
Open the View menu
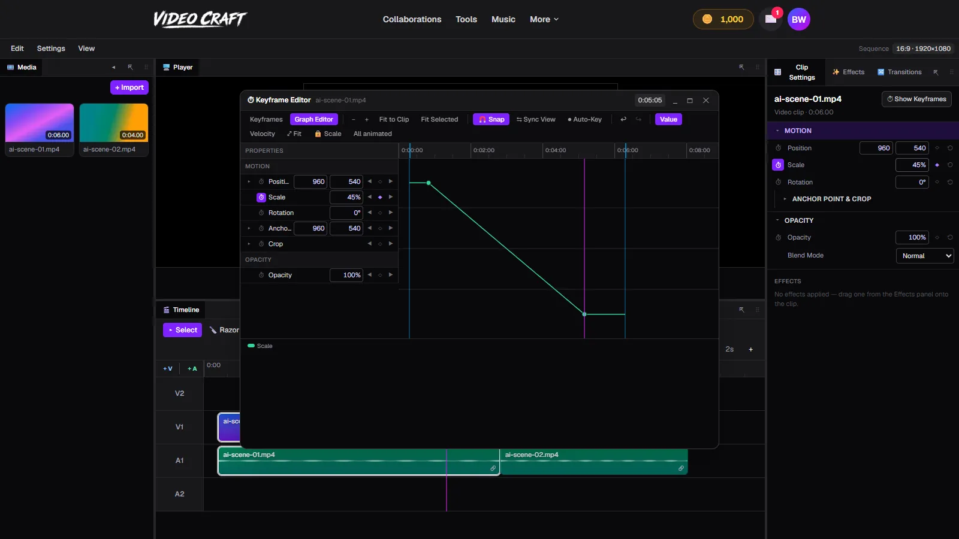(x=86, y=49)
